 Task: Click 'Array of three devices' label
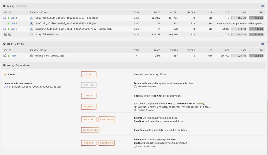click(47, 35)
